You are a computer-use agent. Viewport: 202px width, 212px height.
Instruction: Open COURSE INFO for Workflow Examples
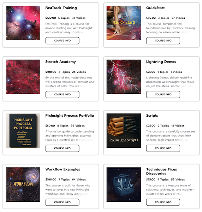point(62,202)
